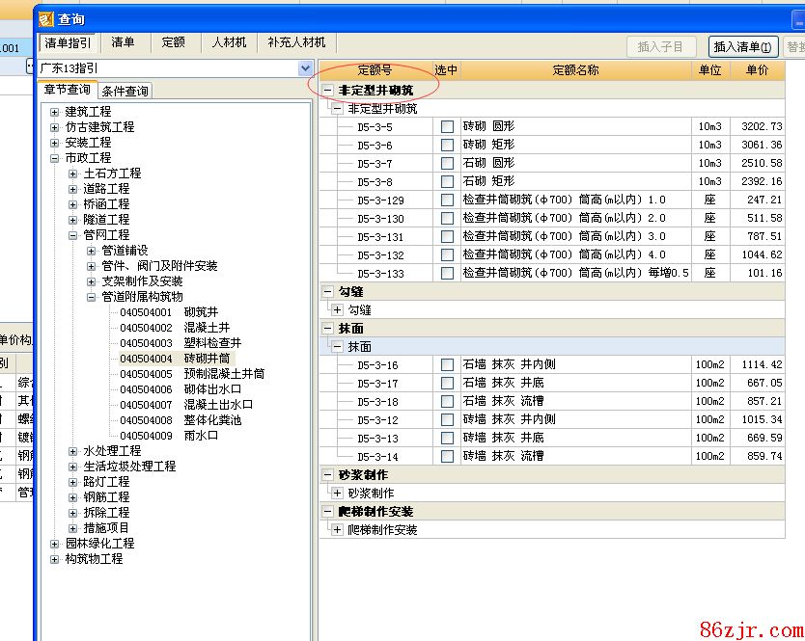Expand the 建筑工程 tree node

(55, 112)
